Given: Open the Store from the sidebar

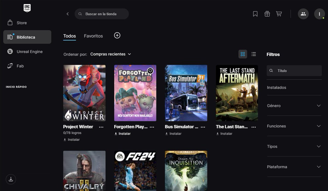Looking at the screenshot, I should coord(27,23).
